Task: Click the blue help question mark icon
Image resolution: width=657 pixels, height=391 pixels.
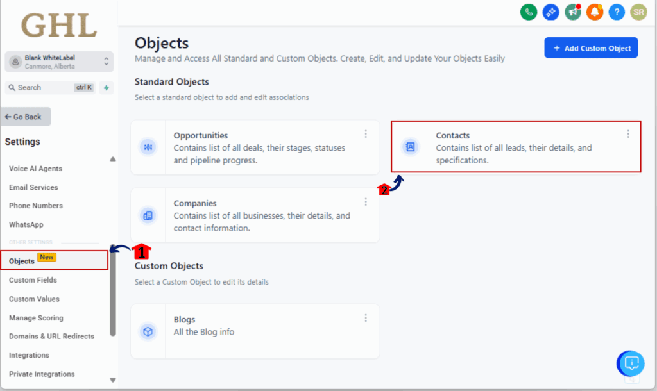Action: click(617, 12)
